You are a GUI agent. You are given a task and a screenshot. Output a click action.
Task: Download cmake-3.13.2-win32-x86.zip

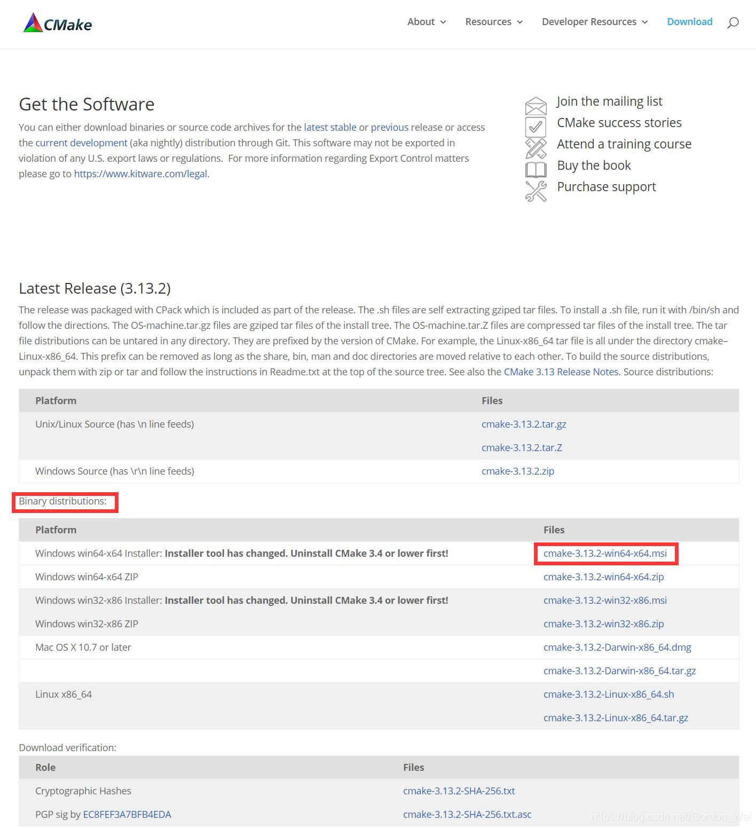604,624
